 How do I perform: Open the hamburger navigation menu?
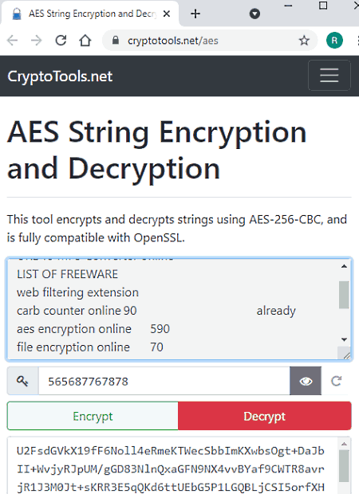tap(329, 76)
